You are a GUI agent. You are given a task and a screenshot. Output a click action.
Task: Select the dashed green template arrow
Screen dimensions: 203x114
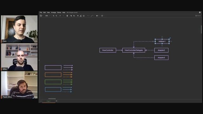[x=68, y=84]
